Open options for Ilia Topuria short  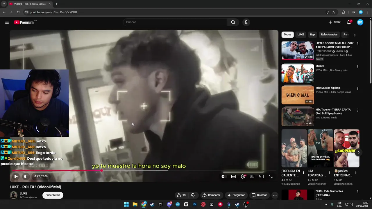330,172
